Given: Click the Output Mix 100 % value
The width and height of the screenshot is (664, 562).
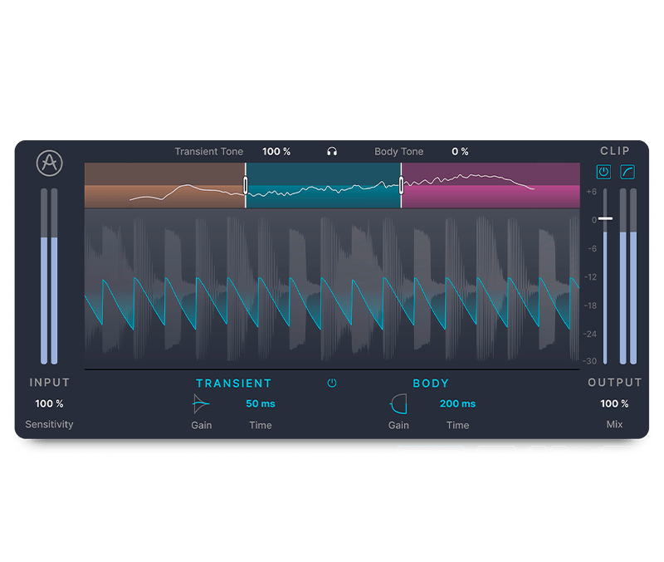Looking at the screenshot, I should coord(614,403).
